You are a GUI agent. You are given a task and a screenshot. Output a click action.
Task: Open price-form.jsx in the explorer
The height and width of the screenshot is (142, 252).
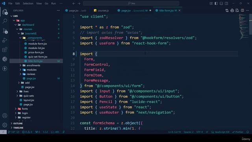coord(36,52)
